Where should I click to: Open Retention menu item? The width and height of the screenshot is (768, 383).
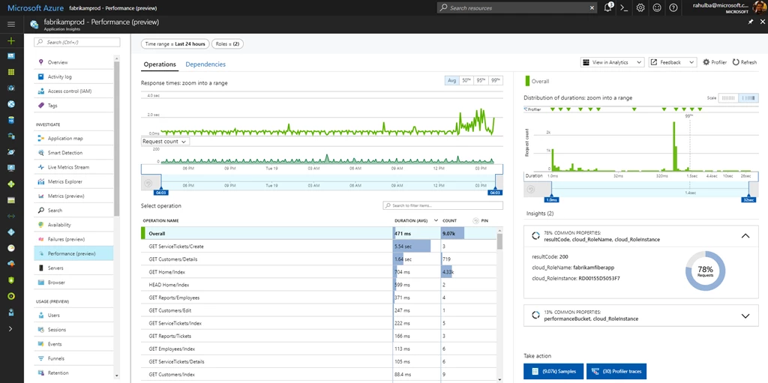73,373
